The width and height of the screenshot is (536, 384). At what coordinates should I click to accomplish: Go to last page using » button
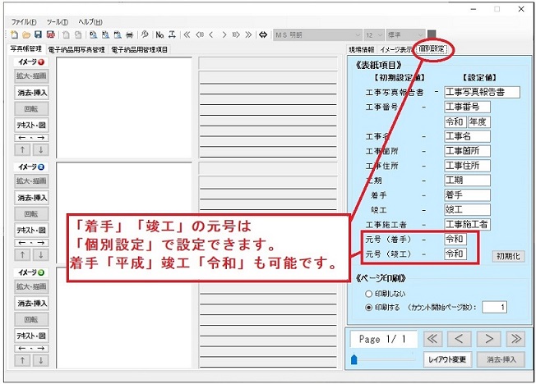click(x=515, y=338)
